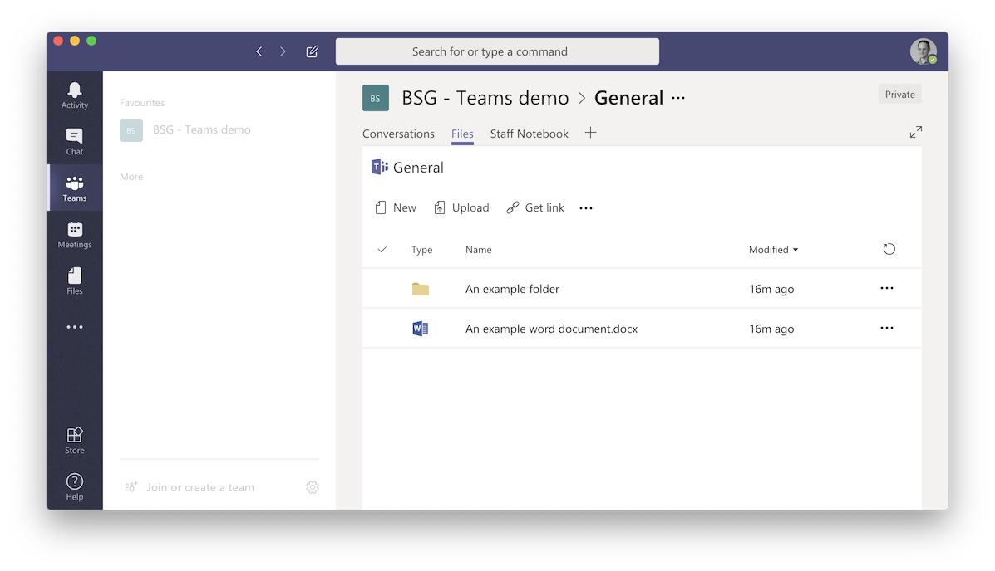Expand the More teams section

point(131,177)
